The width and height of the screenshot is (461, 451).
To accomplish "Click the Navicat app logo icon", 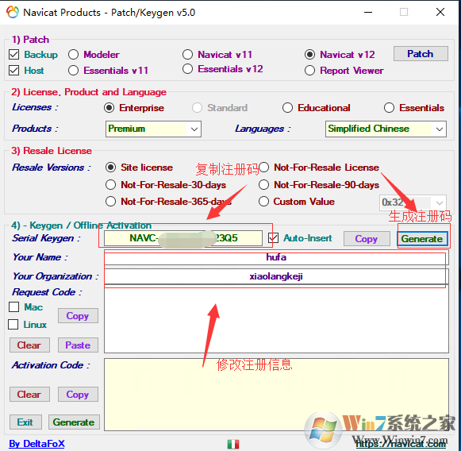I will [13, 12].
